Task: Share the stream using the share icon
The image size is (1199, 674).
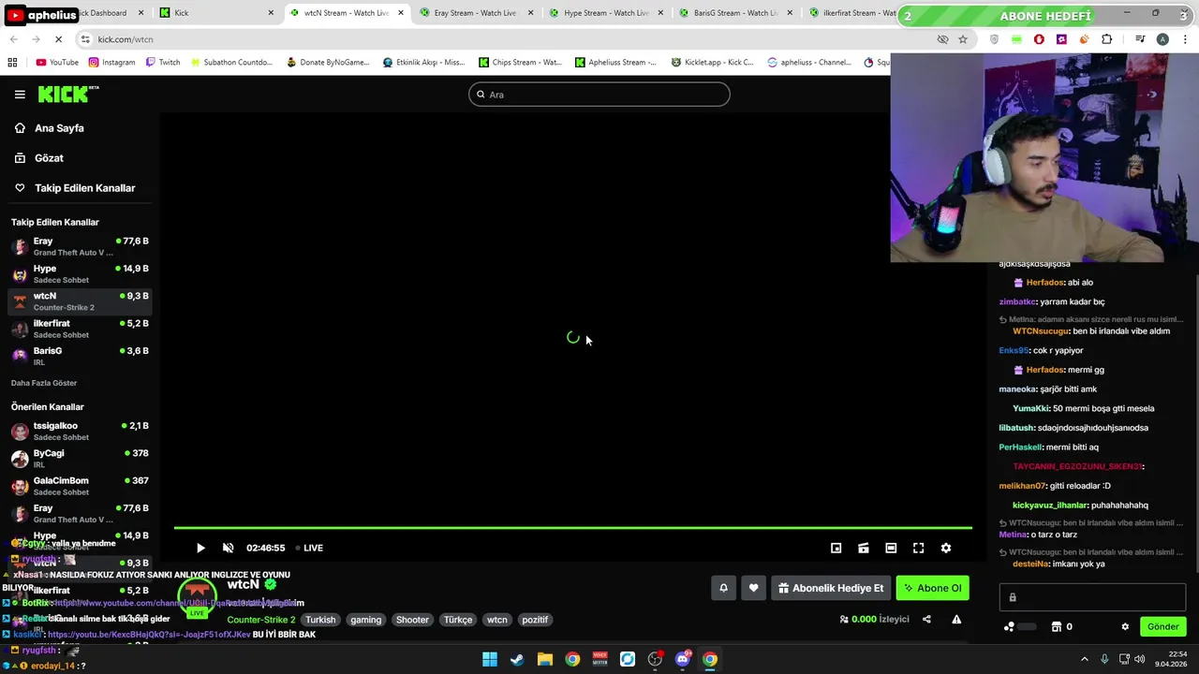Action: point(926,620)
